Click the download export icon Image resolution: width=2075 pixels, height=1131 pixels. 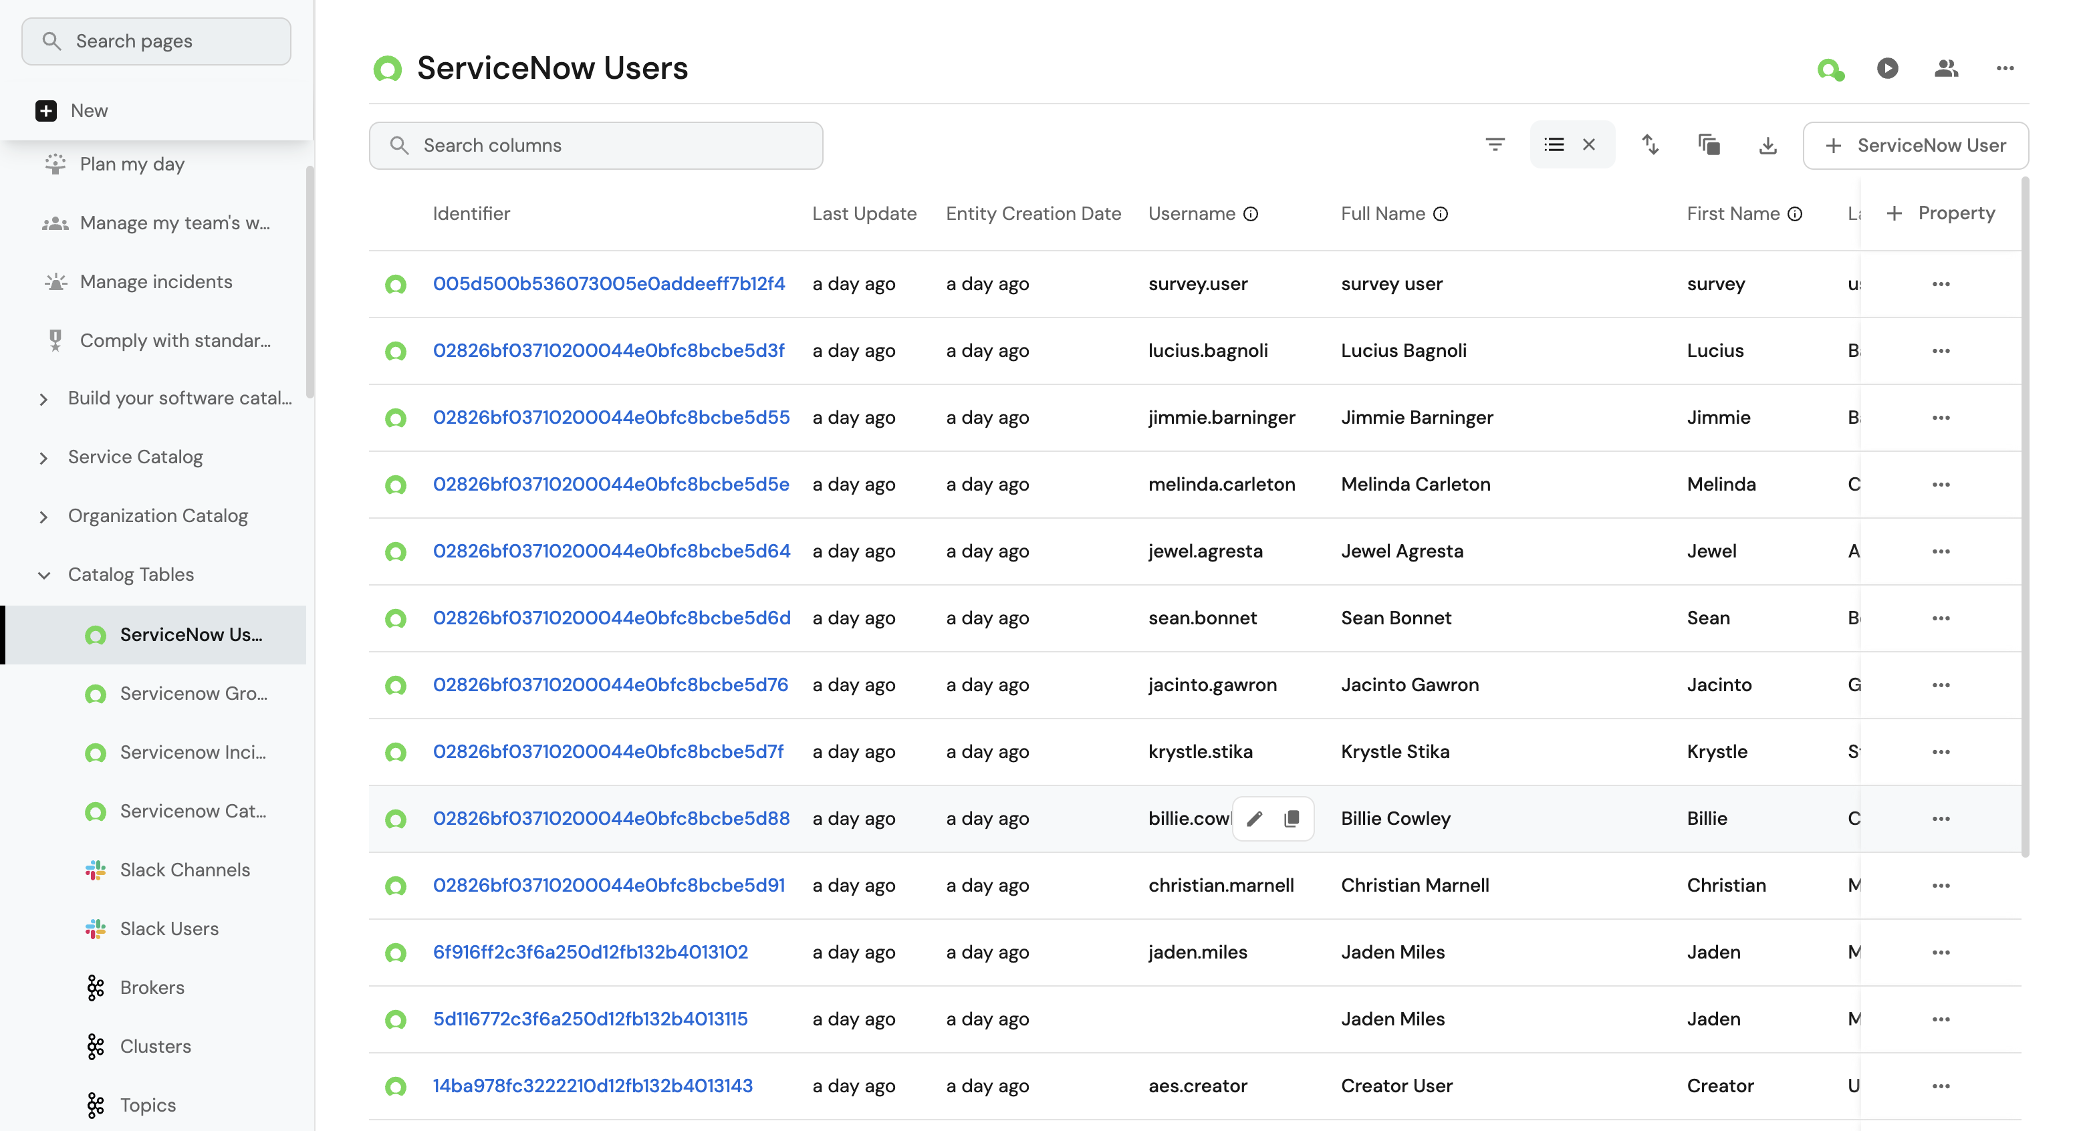click(1767, 146)
